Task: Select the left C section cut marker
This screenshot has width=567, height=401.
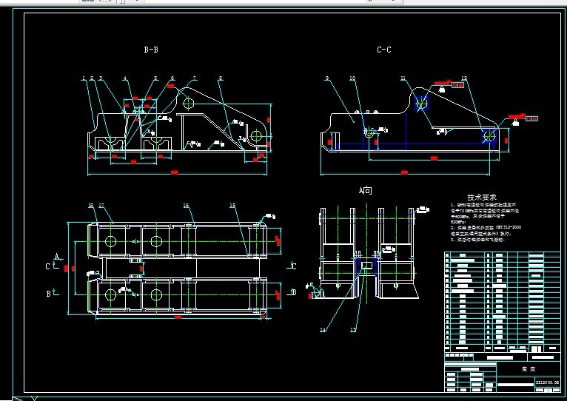Action: point(51,266)
